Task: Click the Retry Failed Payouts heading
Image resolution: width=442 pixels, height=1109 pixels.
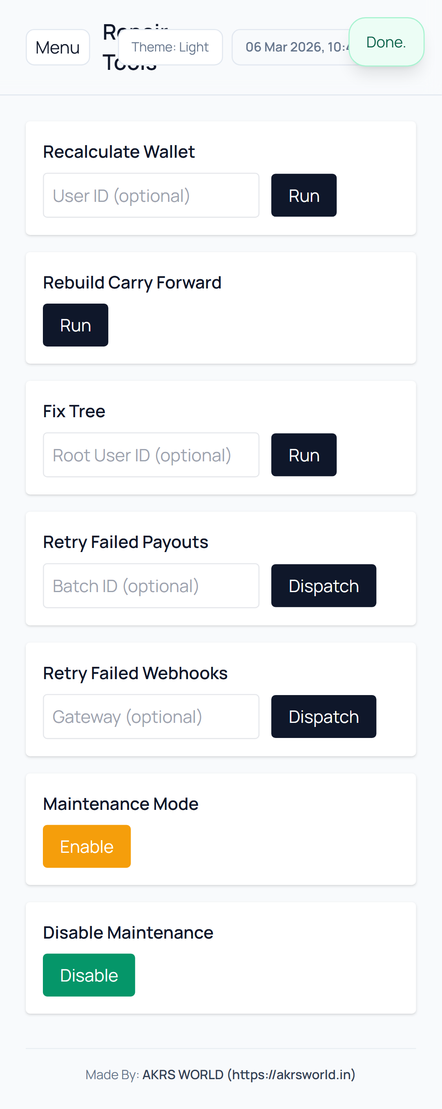Action: pyautogui.click(x=125, y=542)
